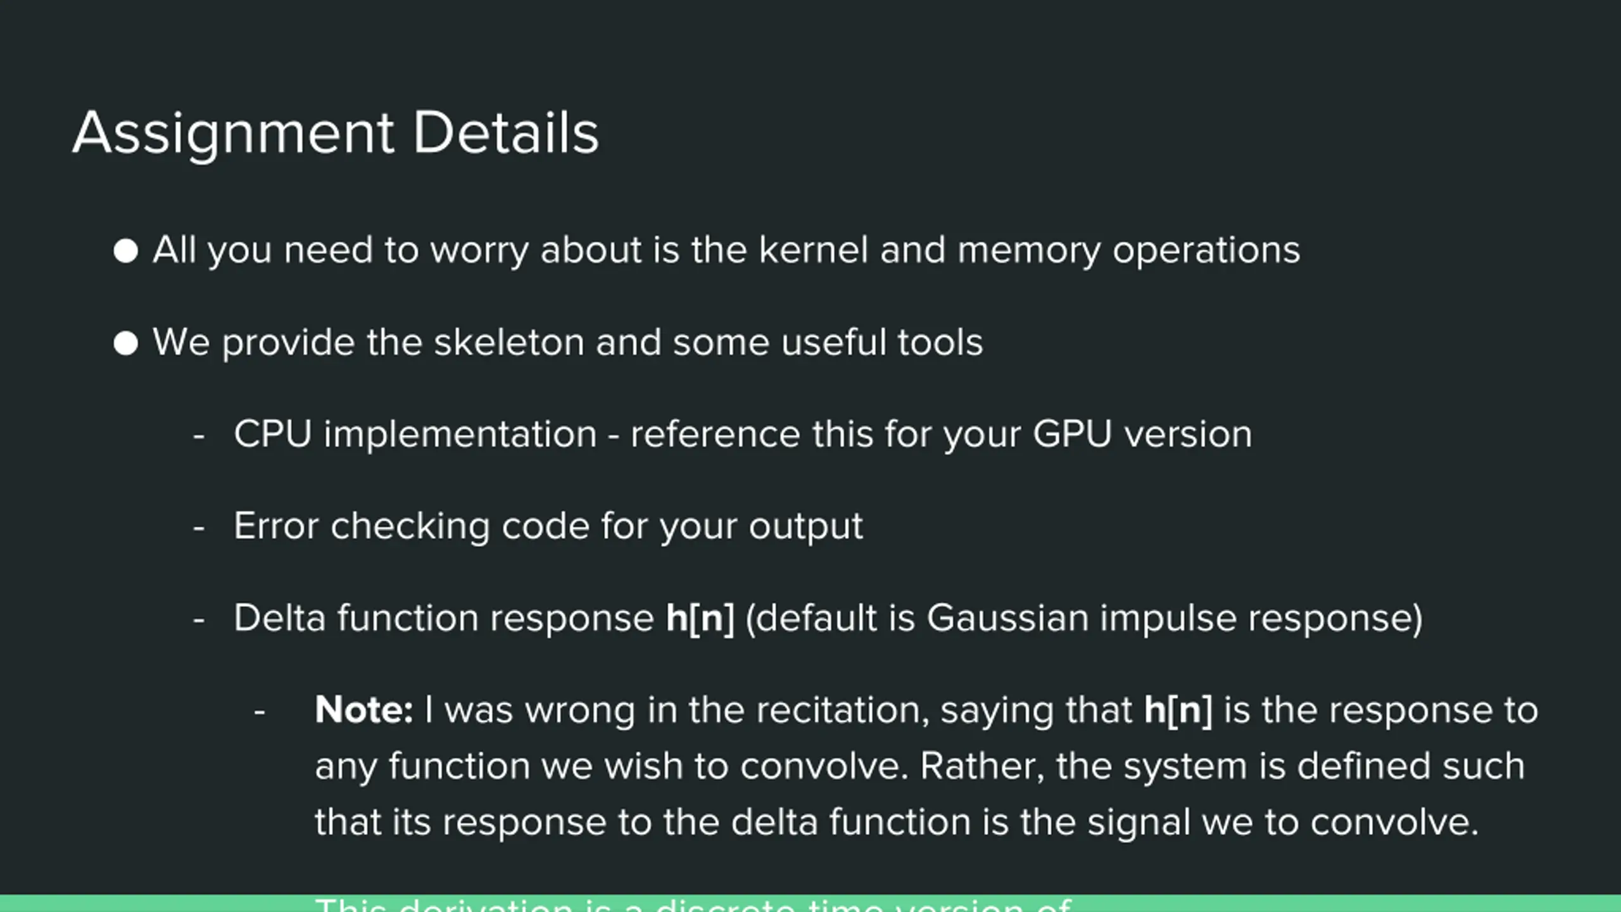Click the dash before "Error checking code"
Image resolution: width=1621 pixels, height=912 pixels.
point(199,528)
